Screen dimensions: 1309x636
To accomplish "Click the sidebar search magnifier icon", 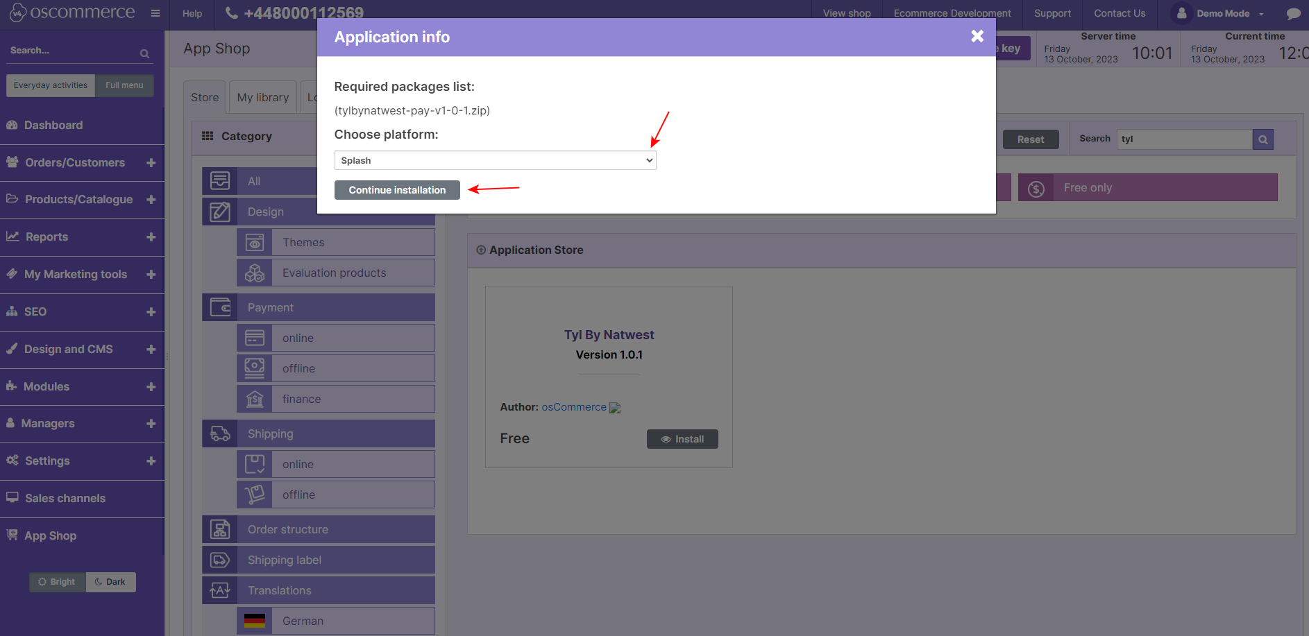I will pyautogui.click(x=144, y=53).
